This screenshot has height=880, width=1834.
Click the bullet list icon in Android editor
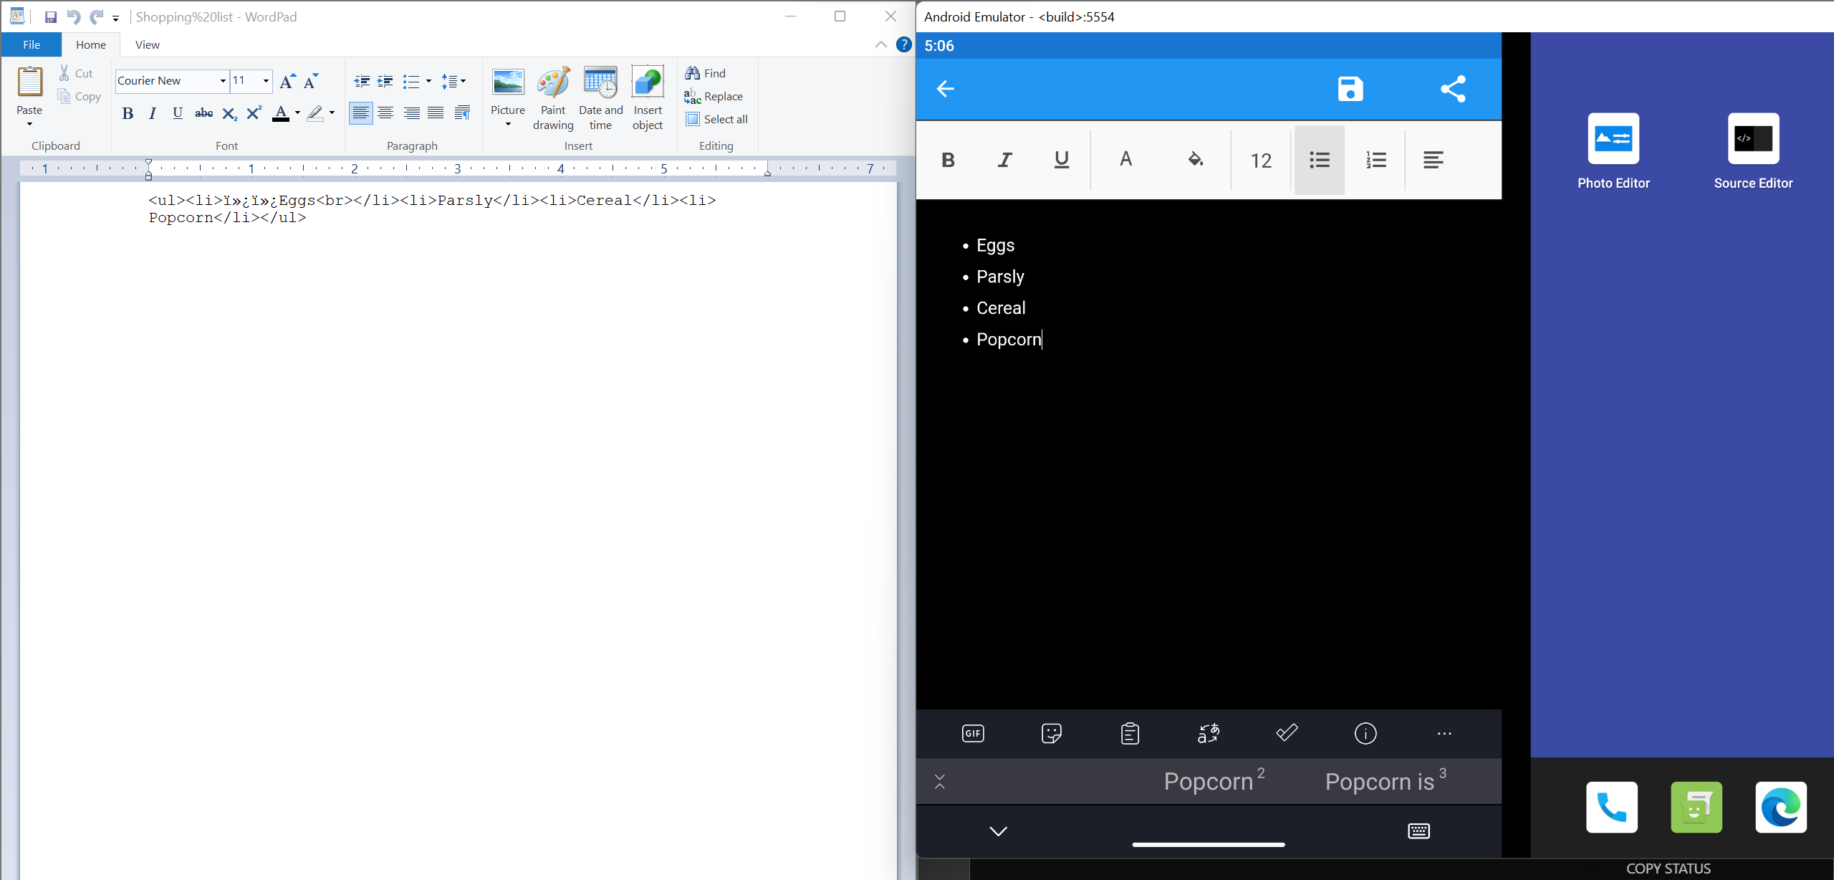click(x=1318, y=159)
